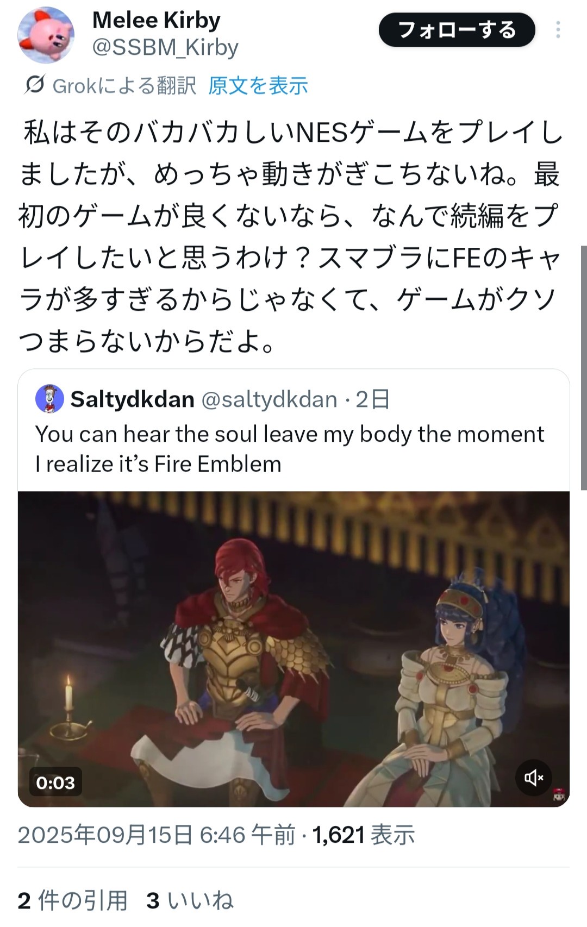
Task: Unmute the video with the speaker icon
Action: (534, 778)
